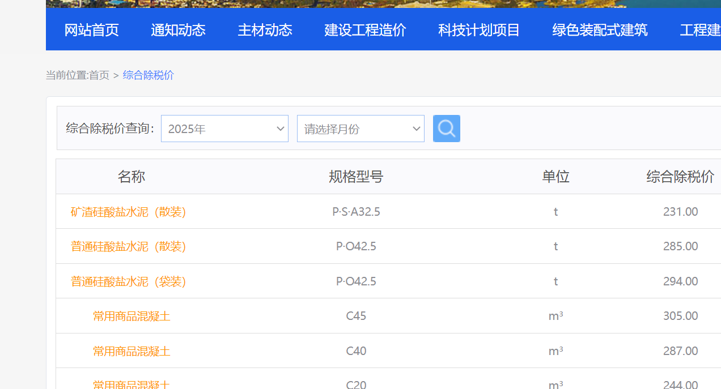Select 主材动态 in the navigation bar
The image size is (721, 389).
coord(265,30)
